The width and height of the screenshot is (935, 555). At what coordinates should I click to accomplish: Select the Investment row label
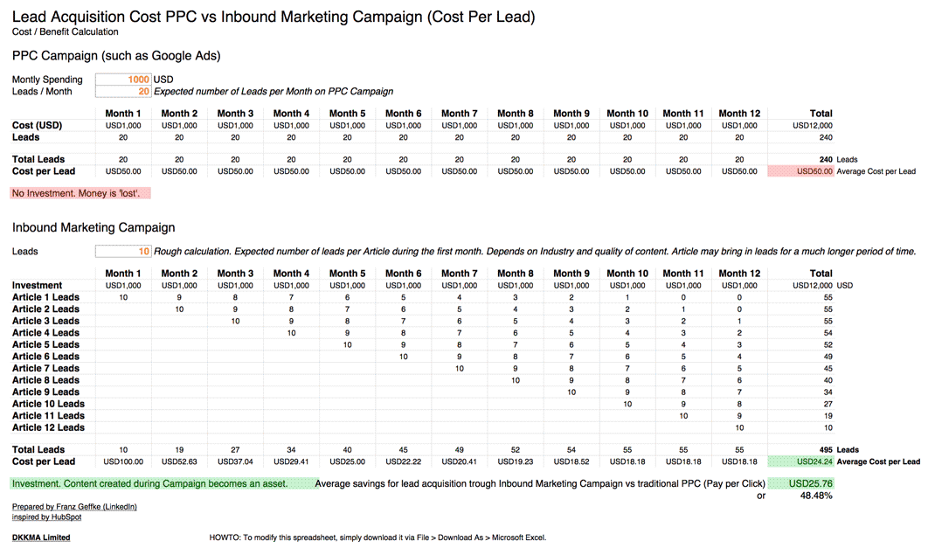[37, 285]
